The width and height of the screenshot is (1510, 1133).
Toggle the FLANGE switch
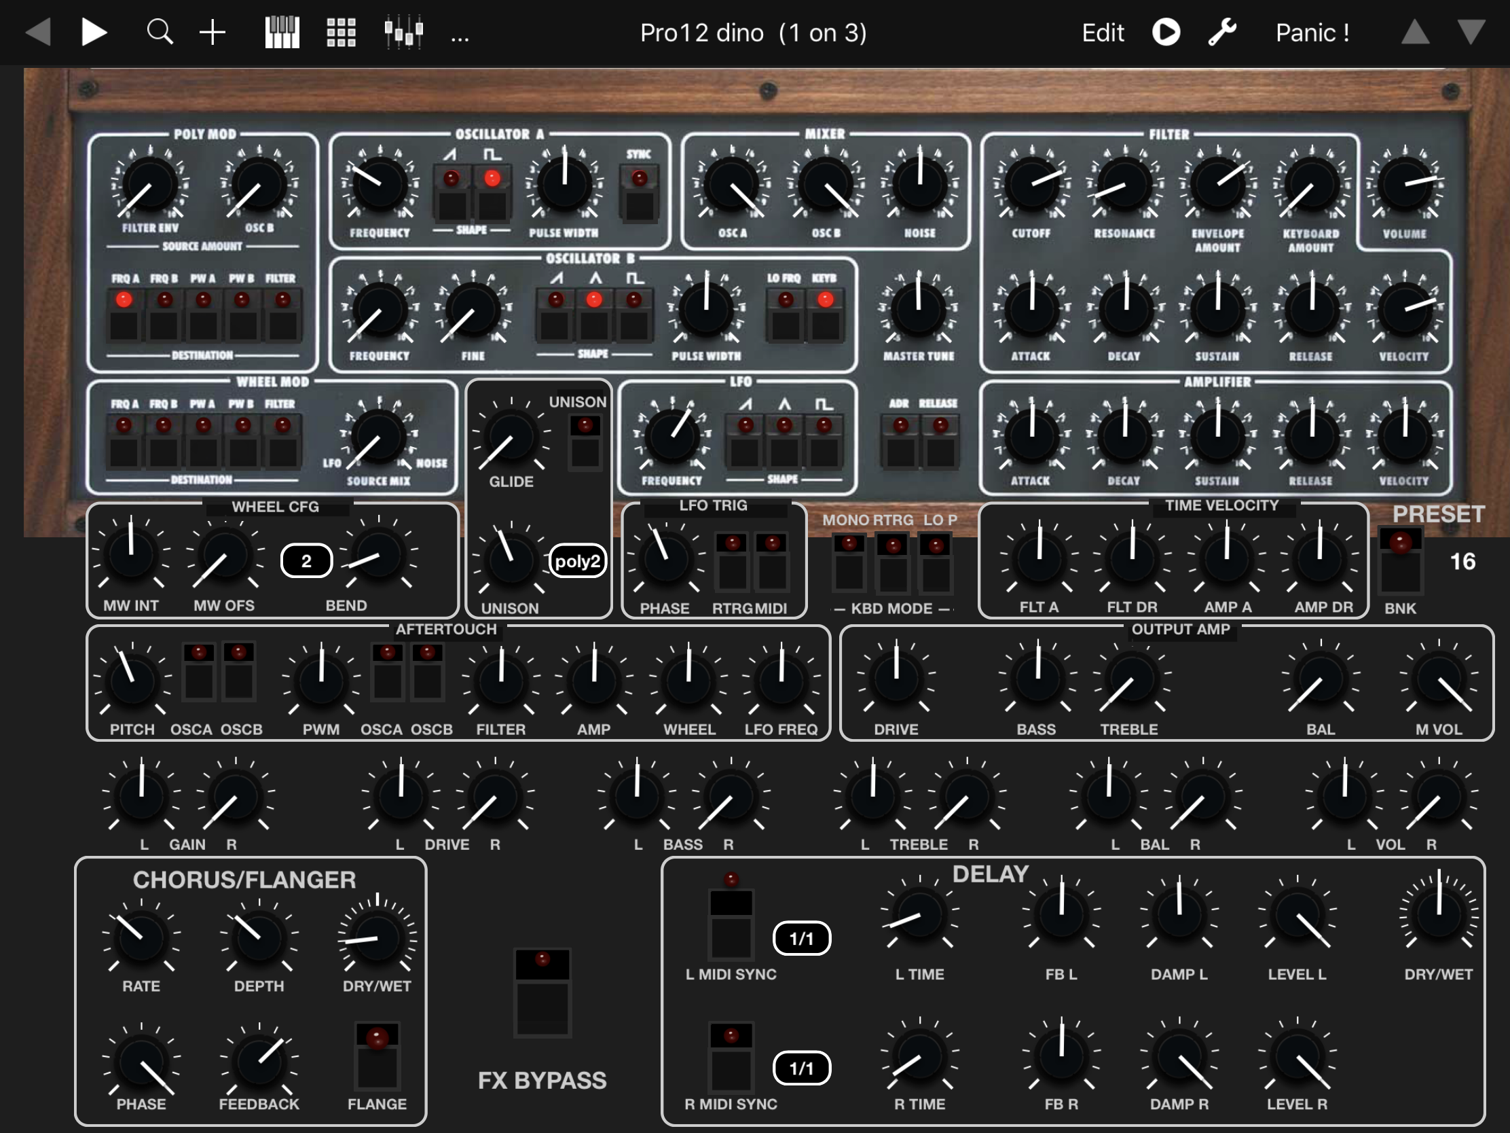377,1055
